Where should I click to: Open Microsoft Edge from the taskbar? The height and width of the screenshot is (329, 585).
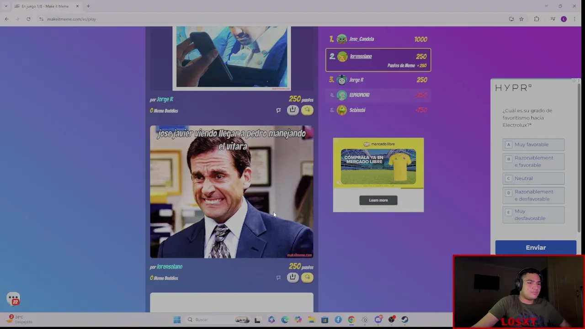pos(285,320)
